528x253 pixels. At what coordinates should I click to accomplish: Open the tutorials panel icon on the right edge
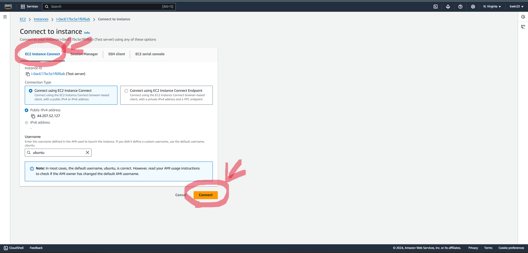coord(523,27)
